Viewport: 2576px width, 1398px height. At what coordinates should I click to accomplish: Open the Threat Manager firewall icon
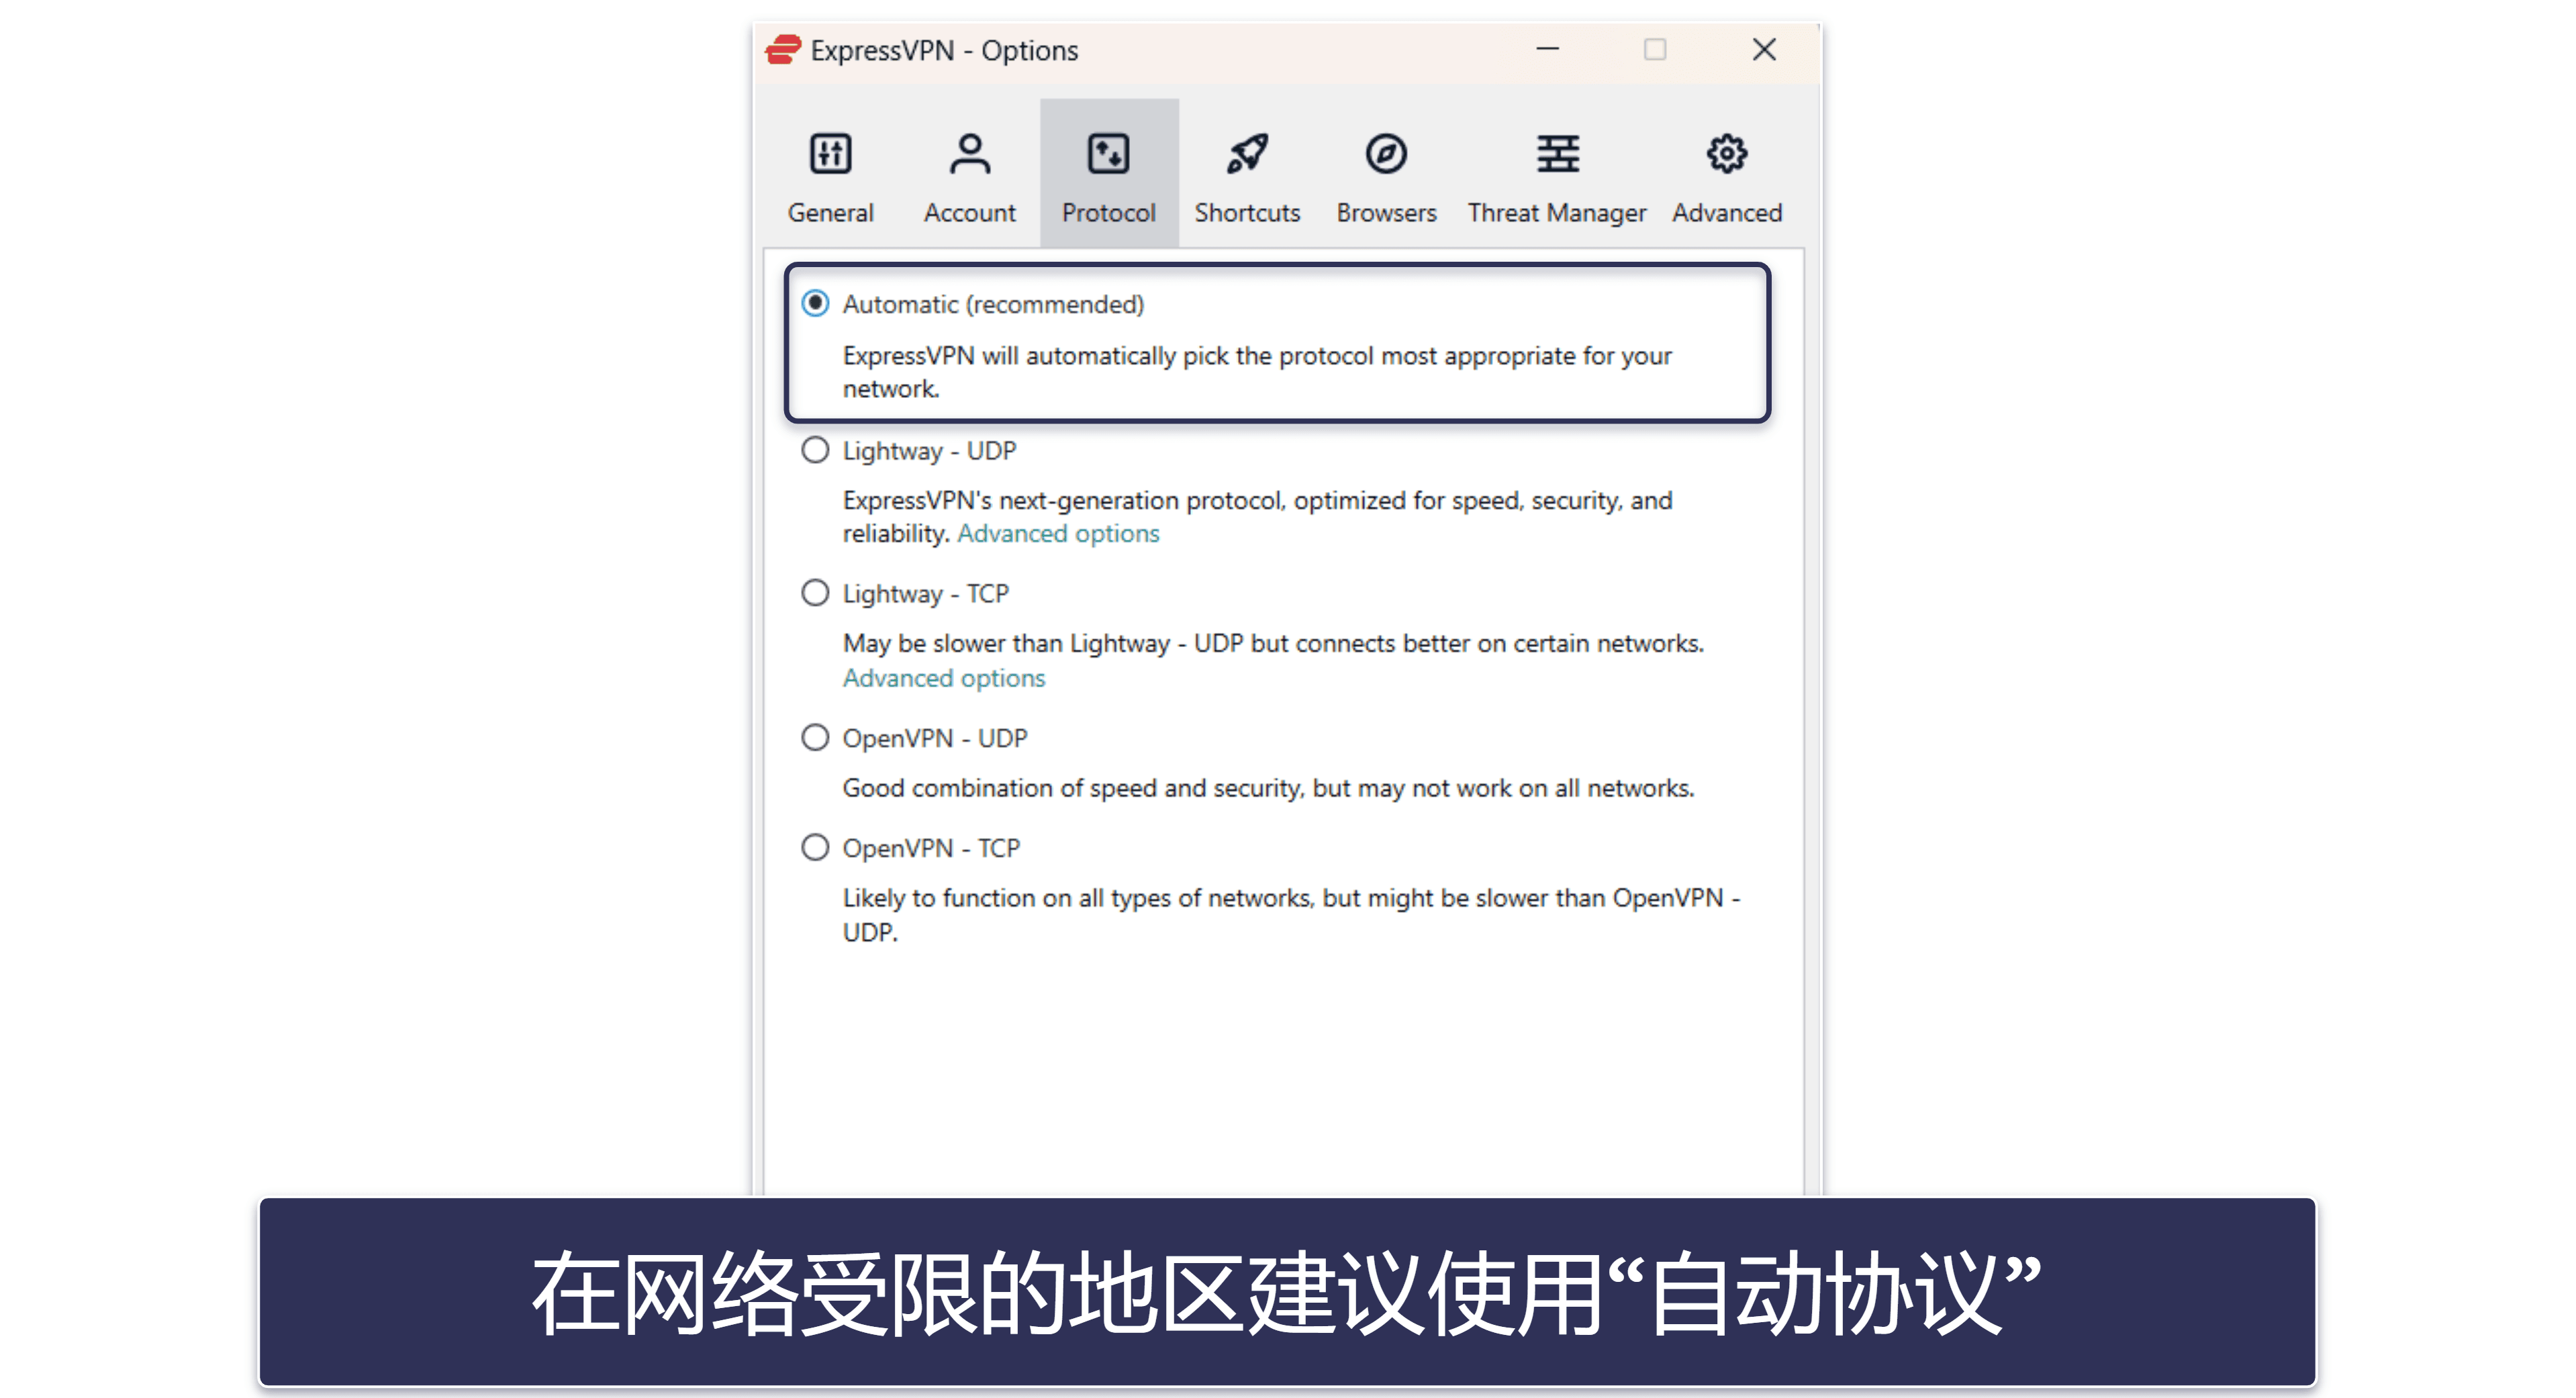click(x=1557, y=154)
